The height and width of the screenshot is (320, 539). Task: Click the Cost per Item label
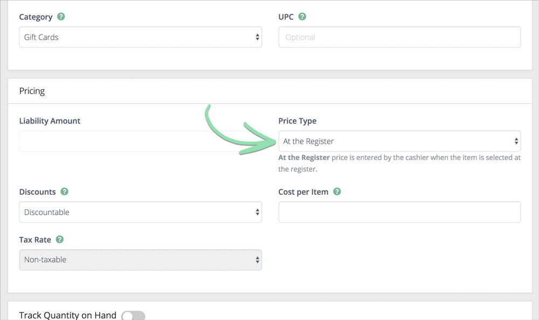[303, 192]
